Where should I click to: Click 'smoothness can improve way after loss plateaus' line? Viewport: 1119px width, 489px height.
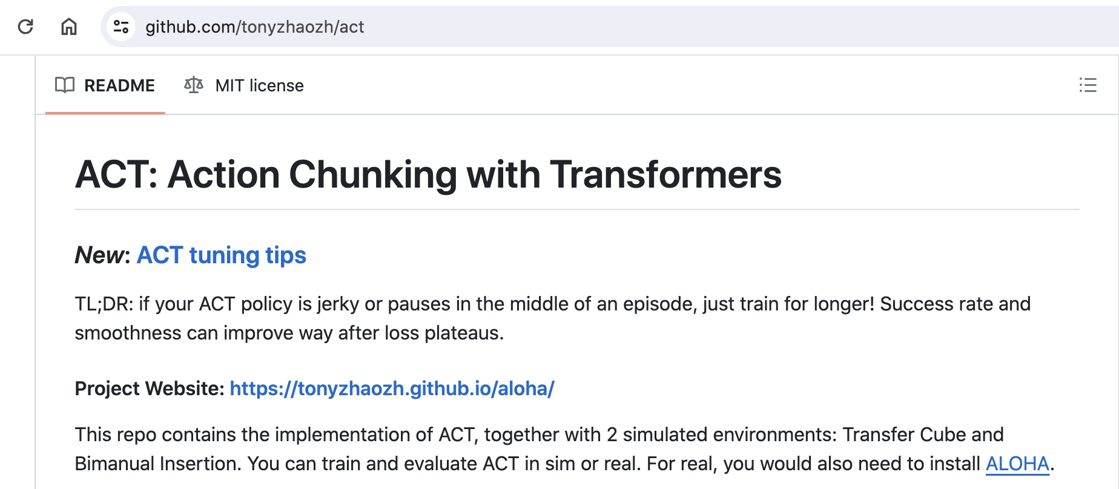click(x=289, y=333)
